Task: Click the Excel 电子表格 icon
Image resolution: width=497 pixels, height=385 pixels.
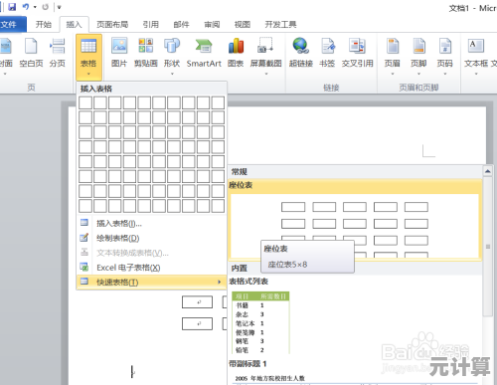Action: (x=84, y=267)
